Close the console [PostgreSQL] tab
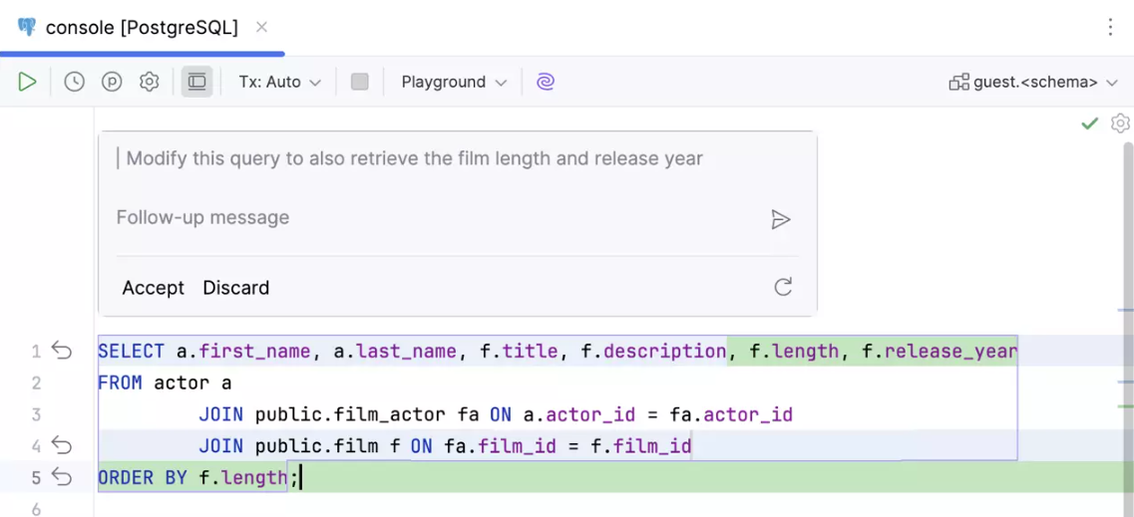Screen dimensions: 1134x517 (x=261, y=27)
